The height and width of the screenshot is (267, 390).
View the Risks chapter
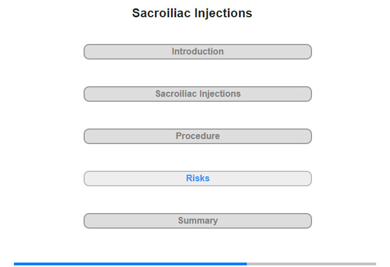197,179
